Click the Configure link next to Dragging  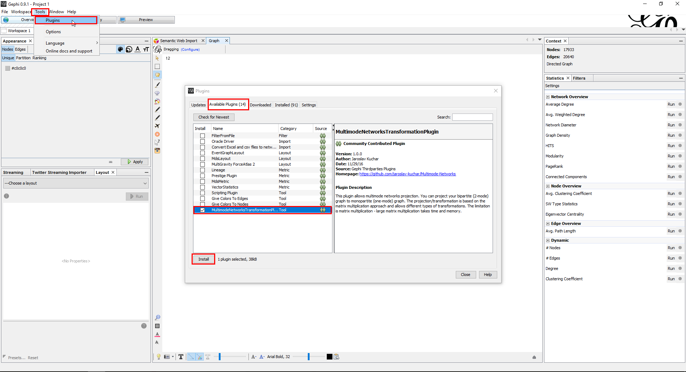click(x=190, y=50)
